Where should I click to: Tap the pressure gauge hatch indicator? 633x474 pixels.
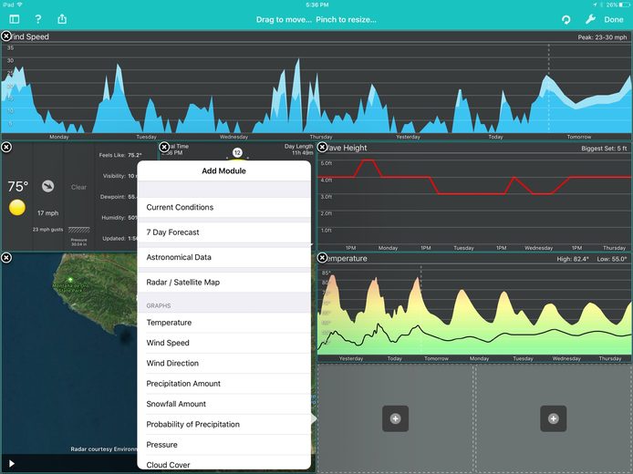pos(78,230)
